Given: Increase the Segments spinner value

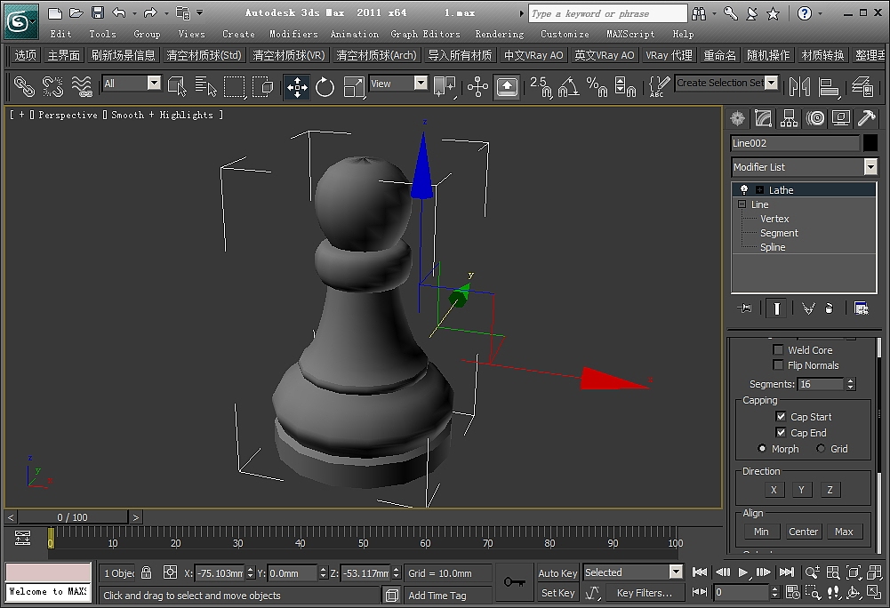Looking at the screenshot, I should click(x=850, y=381).
